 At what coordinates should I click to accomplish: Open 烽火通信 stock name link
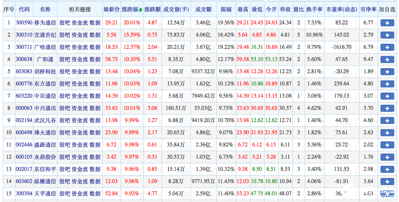tap(45, 133)
